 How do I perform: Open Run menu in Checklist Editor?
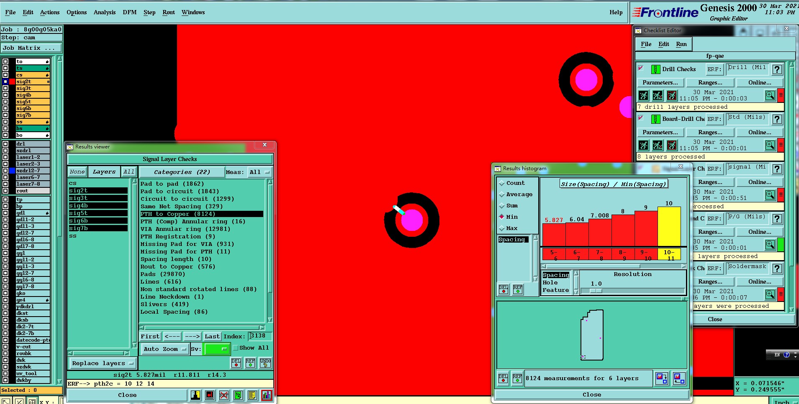tap(681, 44)
